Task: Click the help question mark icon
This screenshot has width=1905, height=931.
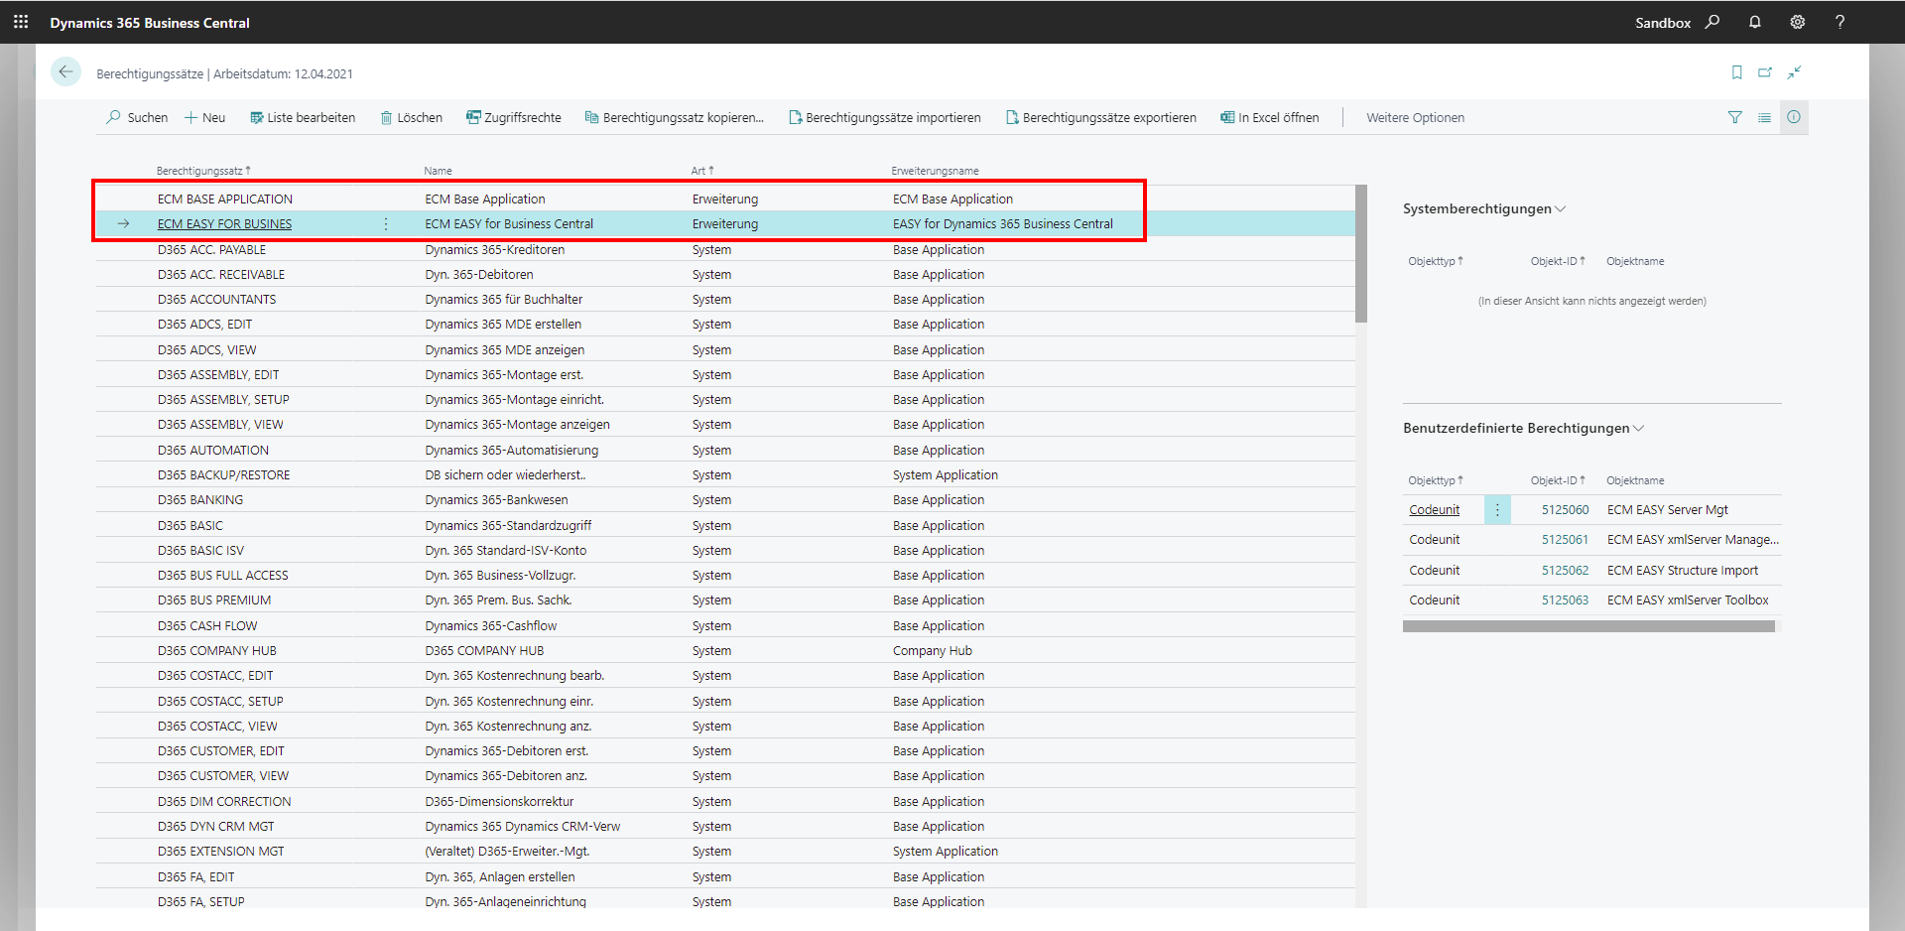Action: (x=1840, y=22)
